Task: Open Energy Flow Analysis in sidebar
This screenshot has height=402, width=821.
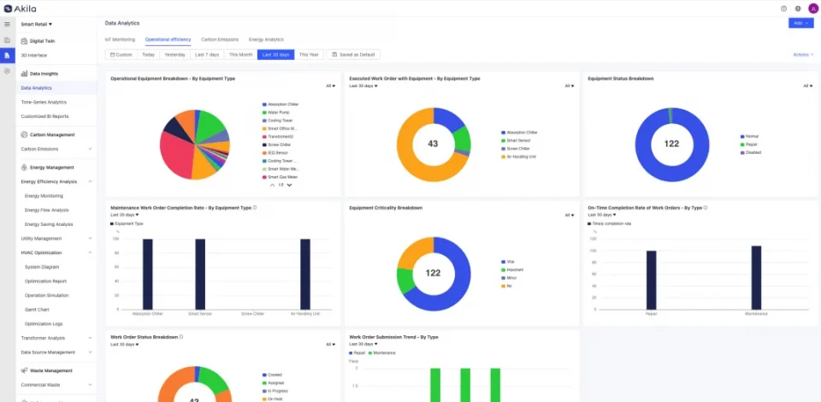Action: pos(46,210)
